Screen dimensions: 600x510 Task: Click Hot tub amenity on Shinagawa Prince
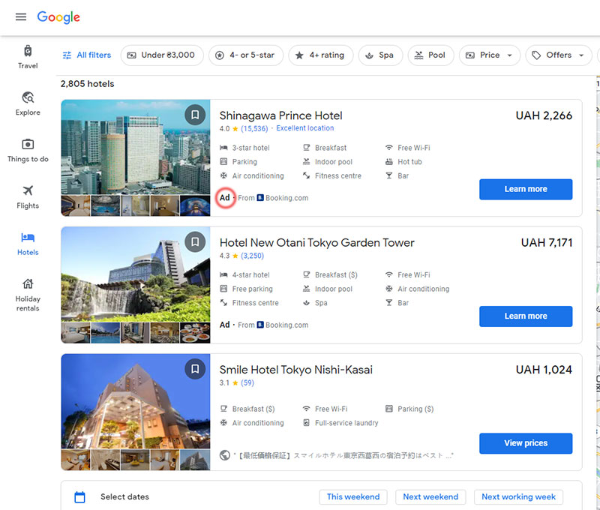[x=403, y=162]
